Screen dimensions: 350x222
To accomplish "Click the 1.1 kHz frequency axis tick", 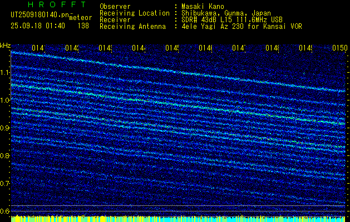I will tap(5, 73).
